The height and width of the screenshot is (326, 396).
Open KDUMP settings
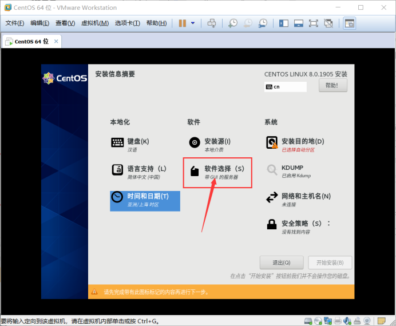pyautogui.click(x=288, y=171)
